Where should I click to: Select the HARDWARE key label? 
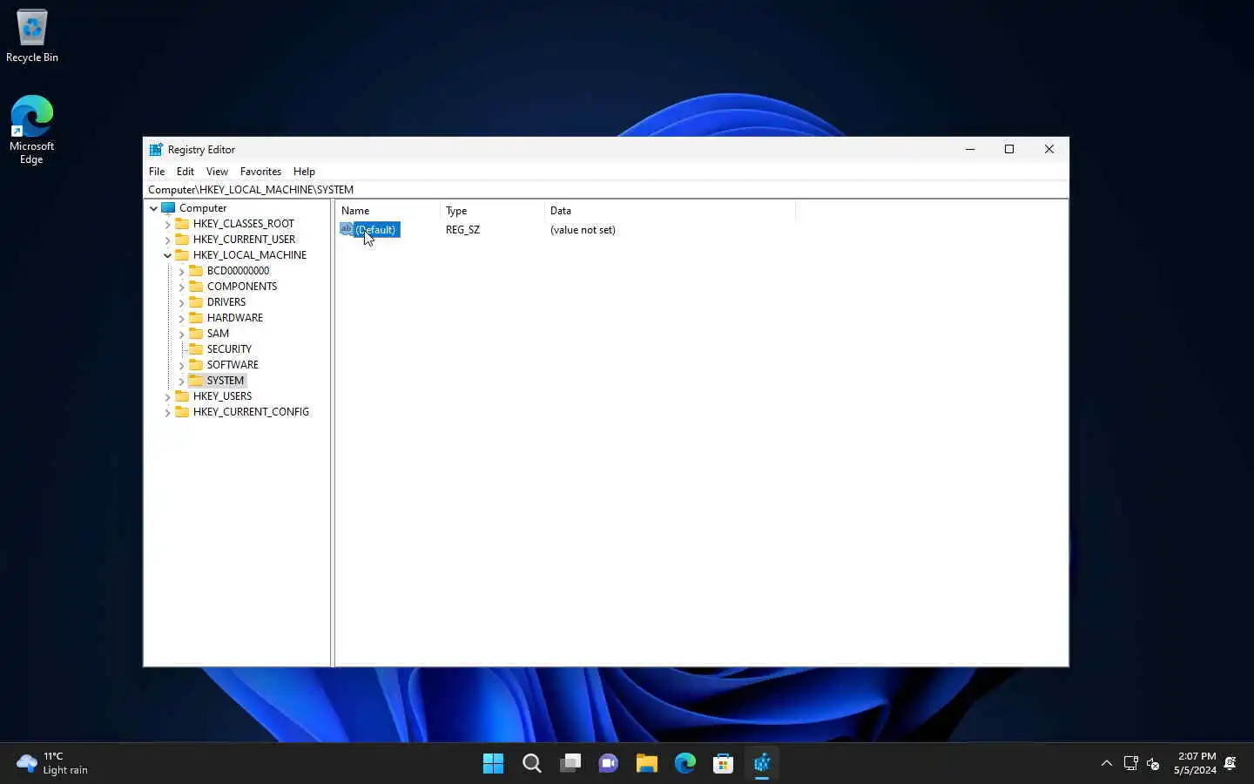click(235, 318)
